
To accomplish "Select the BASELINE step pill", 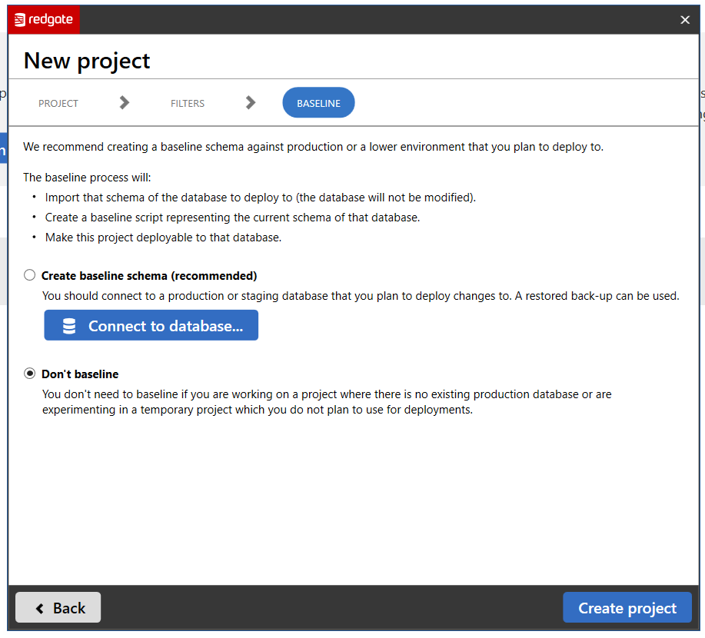I will point(318,103).
